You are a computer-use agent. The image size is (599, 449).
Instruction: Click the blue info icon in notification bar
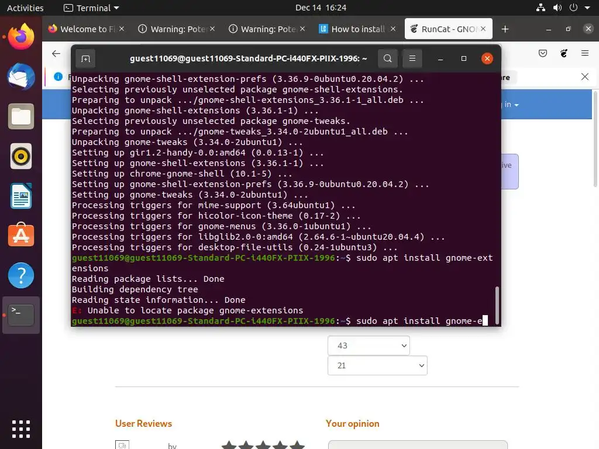pos(58,77)
